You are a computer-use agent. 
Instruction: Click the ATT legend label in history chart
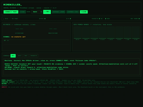tap(5, 40)
